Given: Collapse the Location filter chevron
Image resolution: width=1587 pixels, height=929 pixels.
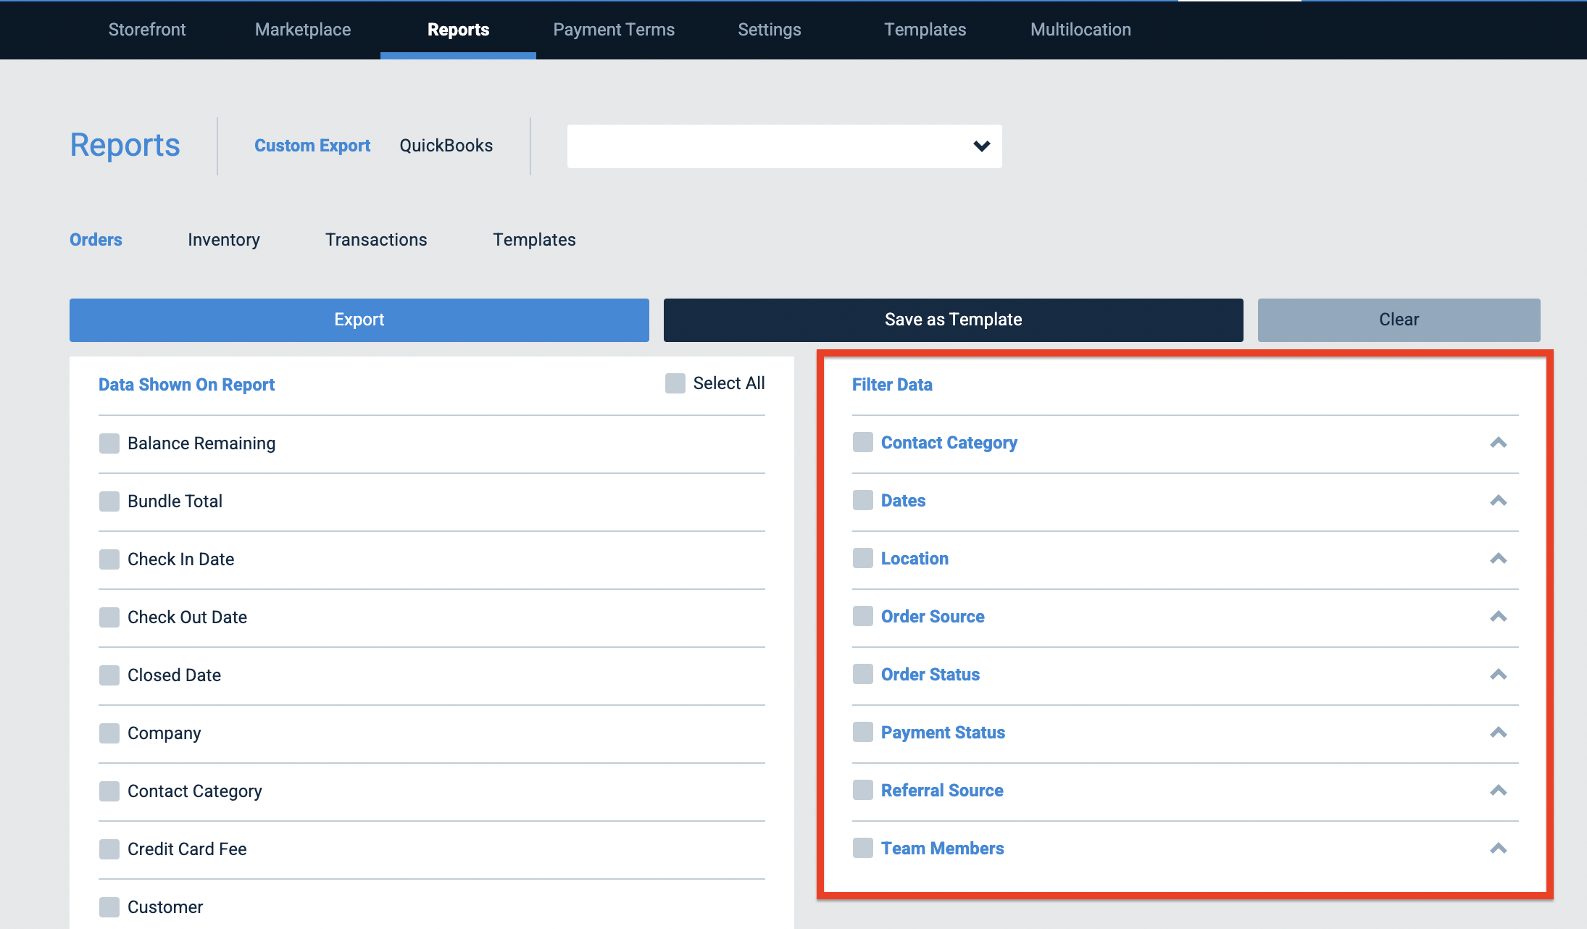Looking at the screenshot, I should (1498, 559).
